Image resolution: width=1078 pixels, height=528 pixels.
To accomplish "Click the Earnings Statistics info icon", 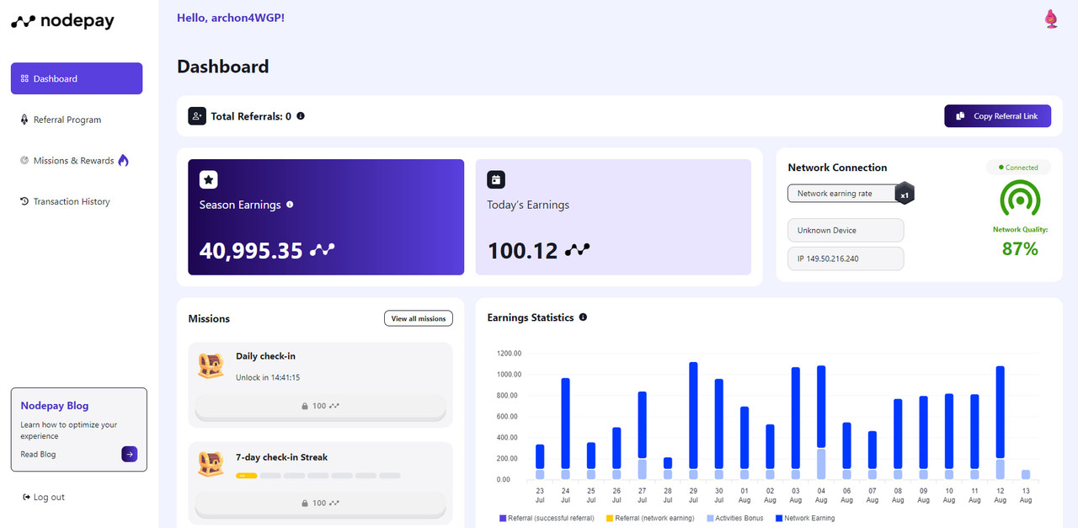I will [x=583, y=317].
